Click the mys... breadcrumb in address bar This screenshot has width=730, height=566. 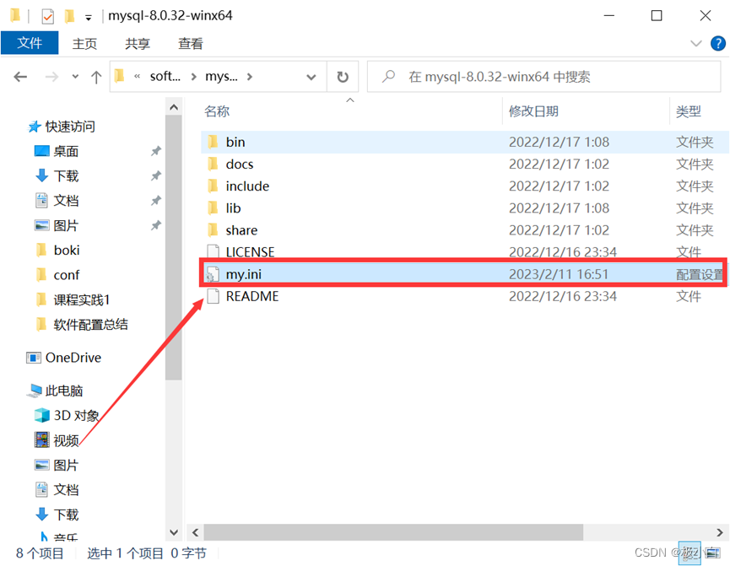222,76
